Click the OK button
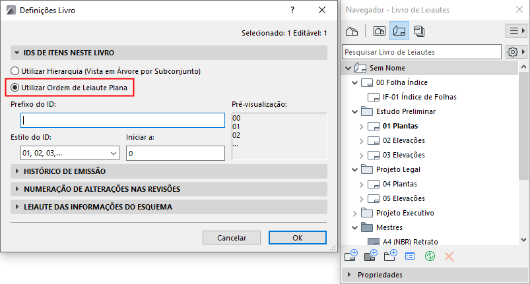Screen dimensions: 530x284 pyautogui.click(x=298, y=238)
